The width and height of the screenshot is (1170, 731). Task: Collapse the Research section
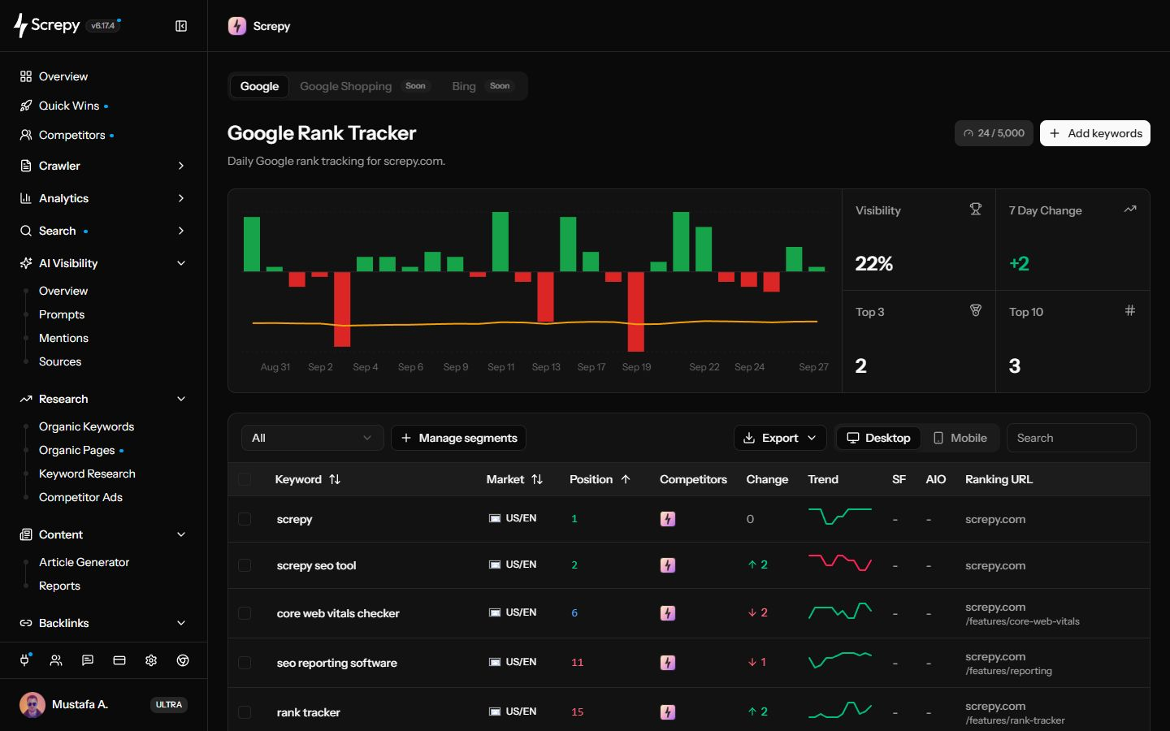point(103,399)
